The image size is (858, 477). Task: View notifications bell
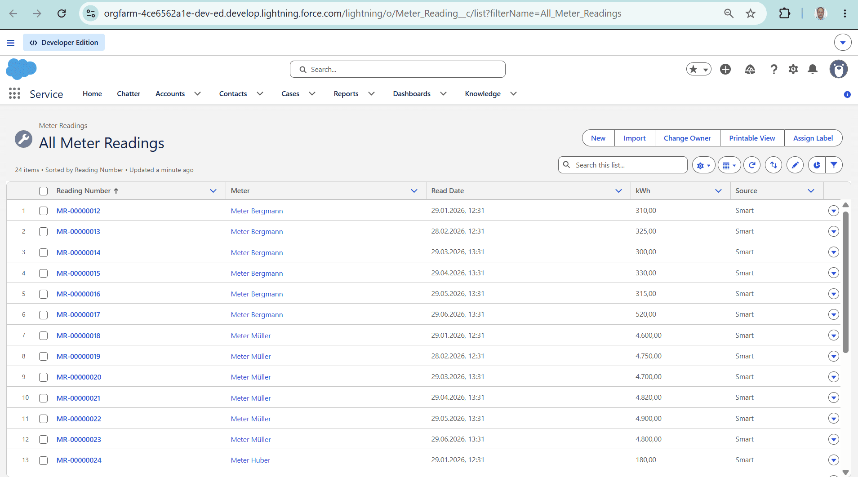[813, 69]
